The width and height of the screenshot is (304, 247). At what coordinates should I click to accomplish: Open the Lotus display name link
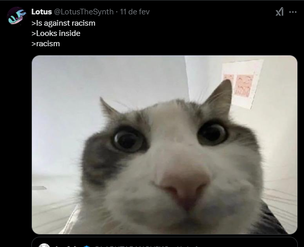[x=42, y=12]
